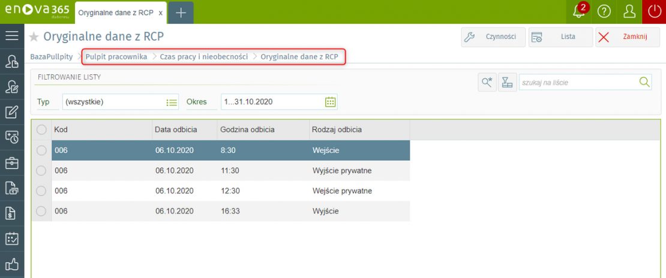Viewport: 666px width, 278px height.
Task: Click the advanced search filter icon
Action: [x=487, y=83]
